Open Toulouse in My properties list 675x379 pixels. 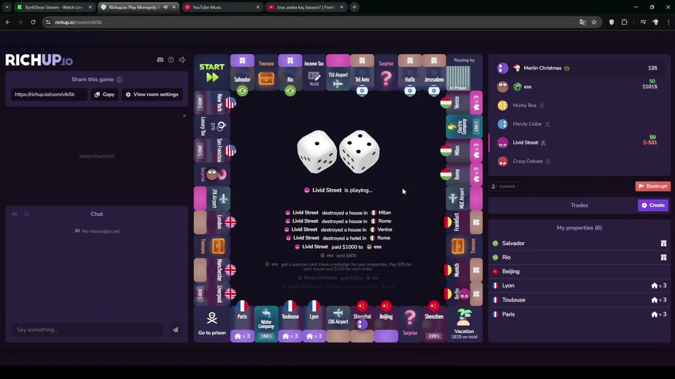coord(579,300)
